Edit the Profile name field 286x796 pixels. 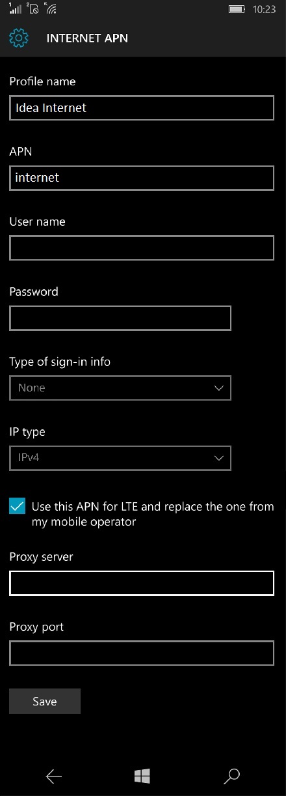coord(142,108)
